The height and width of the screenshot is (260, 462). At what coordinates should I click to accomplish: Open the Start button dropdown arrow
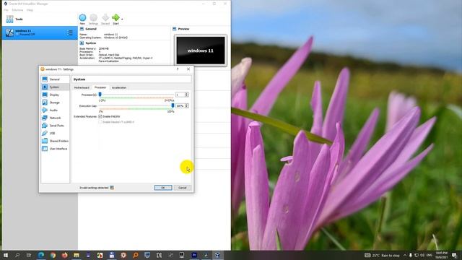(122, 19)
